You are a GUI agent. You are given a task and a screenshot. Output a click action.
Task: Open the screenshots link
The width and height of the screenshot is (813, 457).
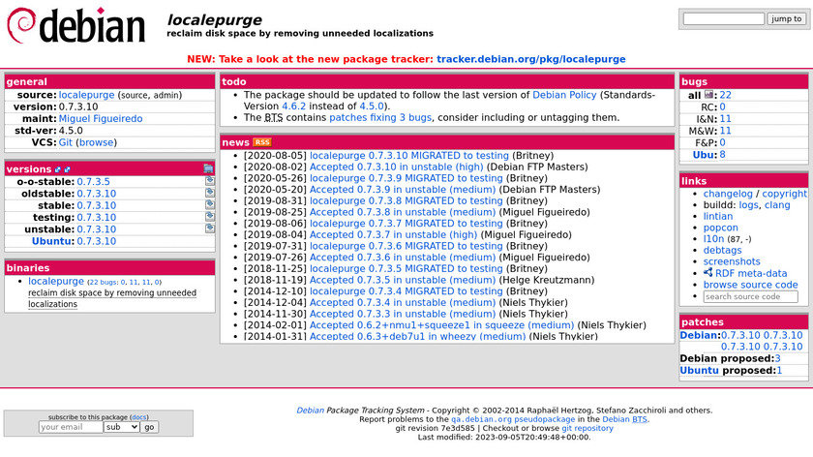tap(732, 262)
